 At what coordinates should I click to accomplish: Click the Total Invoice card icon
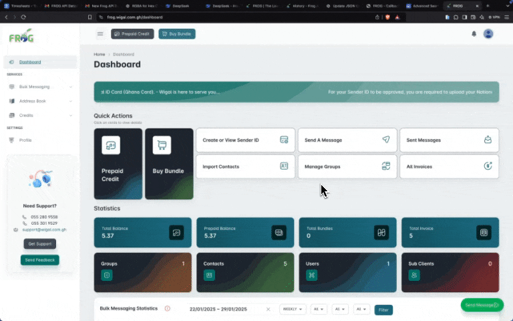(484, 233)
